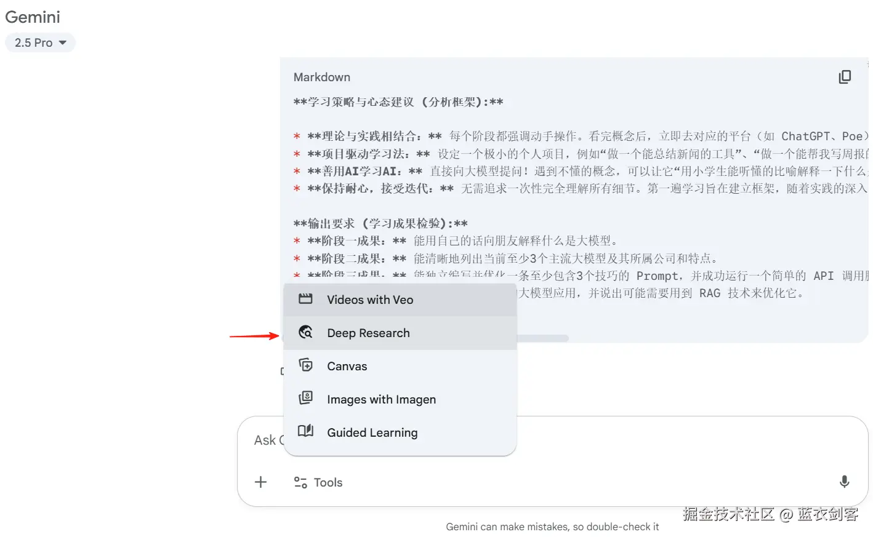873x537 pixels.
Task: Open the 2.5 Pro model dropdown
Action: (x=40, y=42)
